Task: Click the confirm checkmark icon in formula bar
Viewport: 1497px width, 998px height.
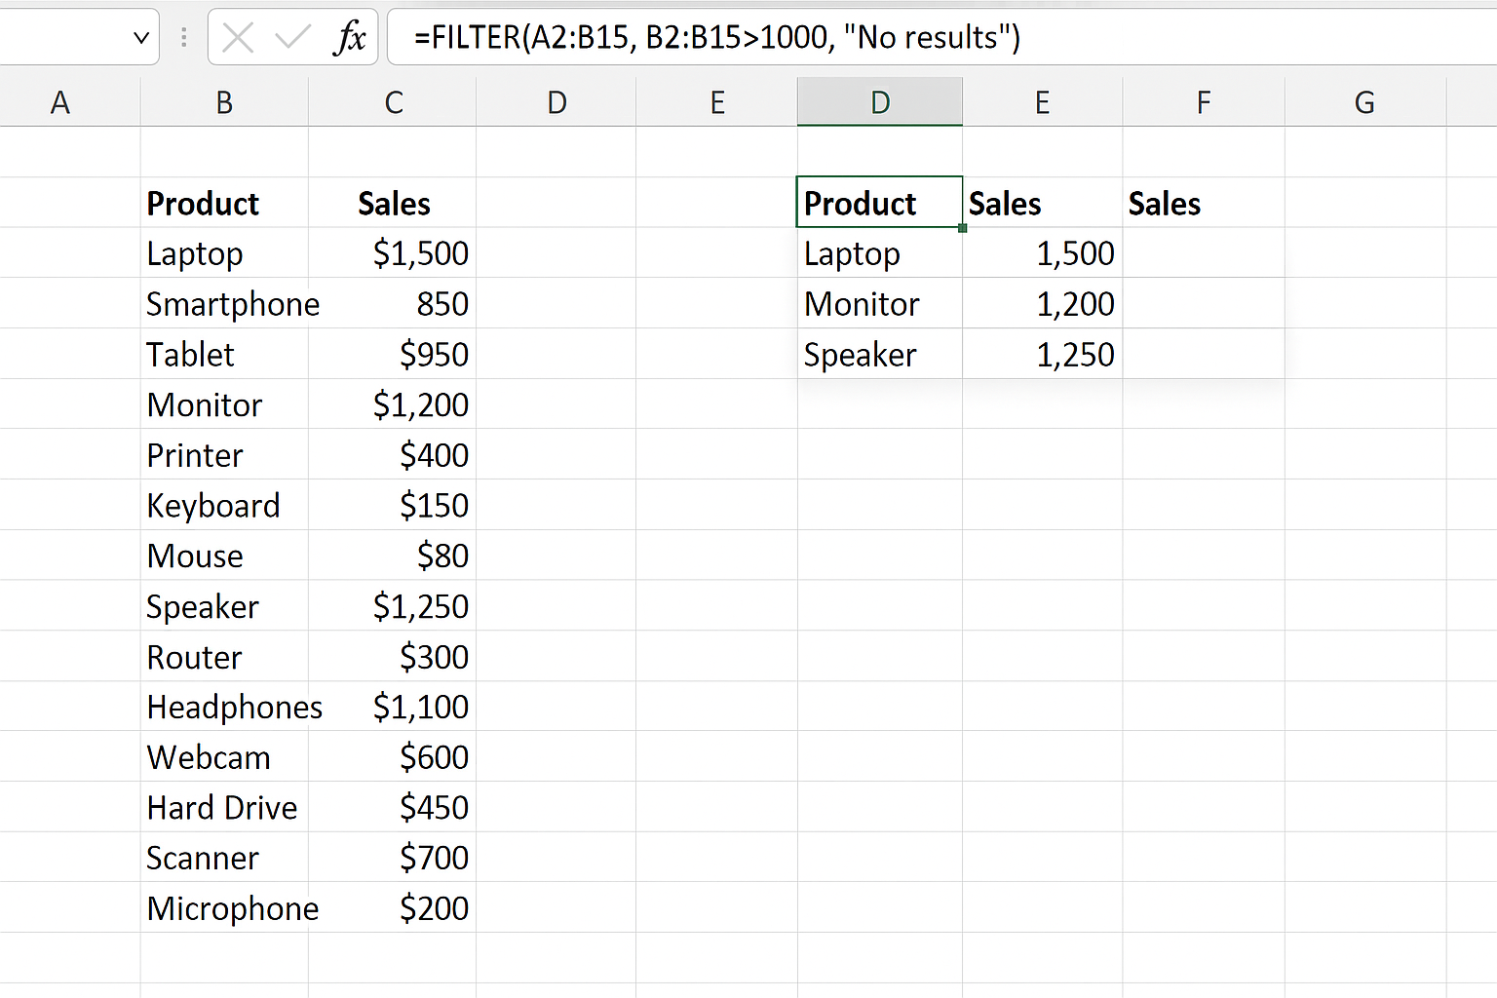Action: coord(292,38)
